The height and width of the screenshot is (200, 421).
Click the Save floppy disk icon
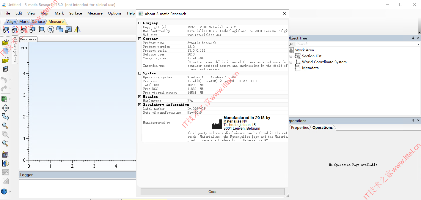point(5,69)
